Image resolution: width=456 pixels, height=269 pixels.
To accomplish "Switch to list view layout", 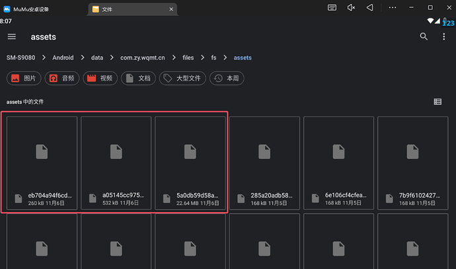I will click(437, 102).
